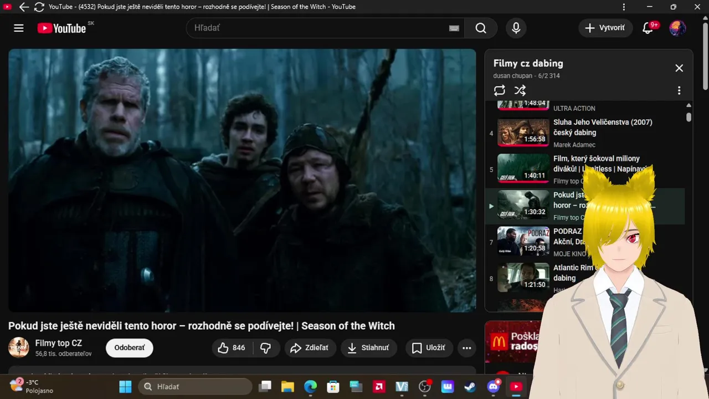Image resolution: width=709 pixels, height=399 pixels.
Task: Select the currently playing 1:30:32 video thumbnail
Action: (x=523, y=204)
